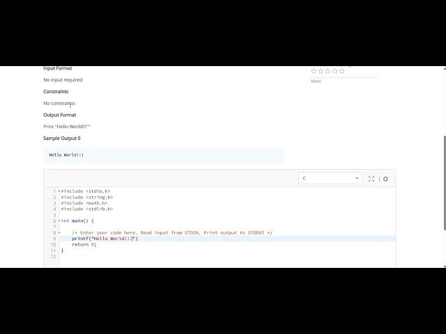Click the 'return 0;' line
The width and height of the screenshot is (446, 334).
click(84, 244)
